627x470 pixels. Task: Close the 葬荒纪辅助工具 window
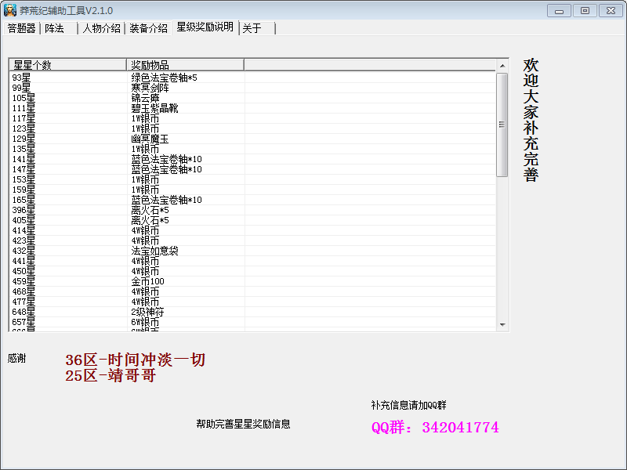point(608,10)
